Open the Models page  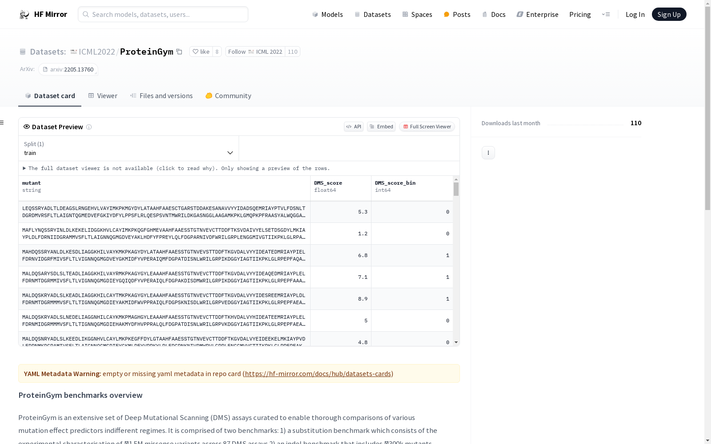(328, 14)
